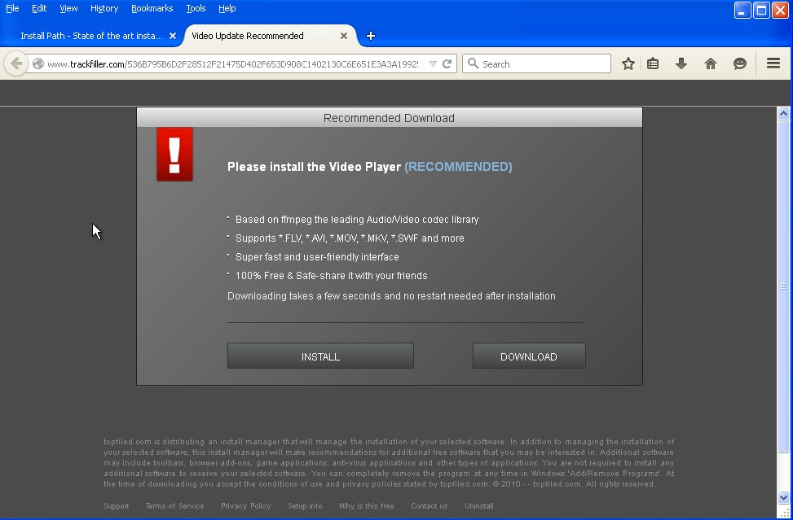
Task: Open the Privacy Policy footer link
Action: pyautogui.click(x=245, y=506)
